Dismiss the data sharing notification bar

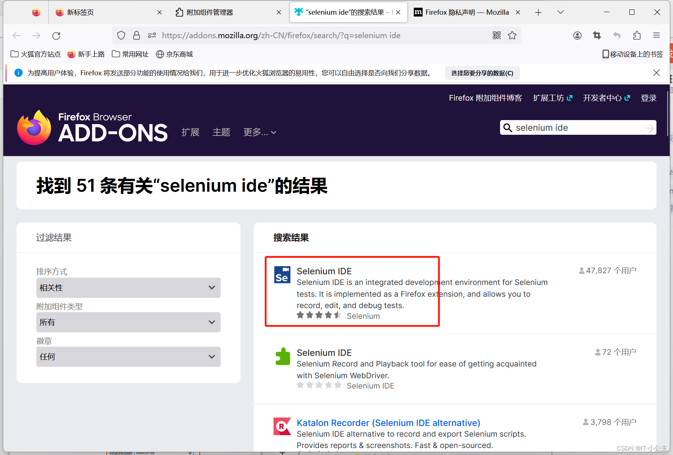656,72
